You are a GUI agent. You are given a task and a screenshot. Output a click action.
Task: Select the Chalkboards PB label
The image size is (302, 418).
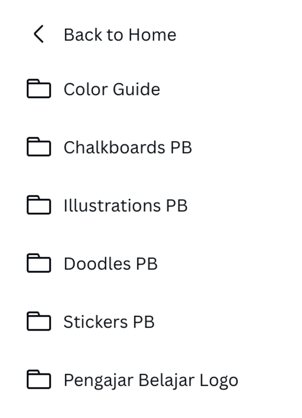coord(128,147)
